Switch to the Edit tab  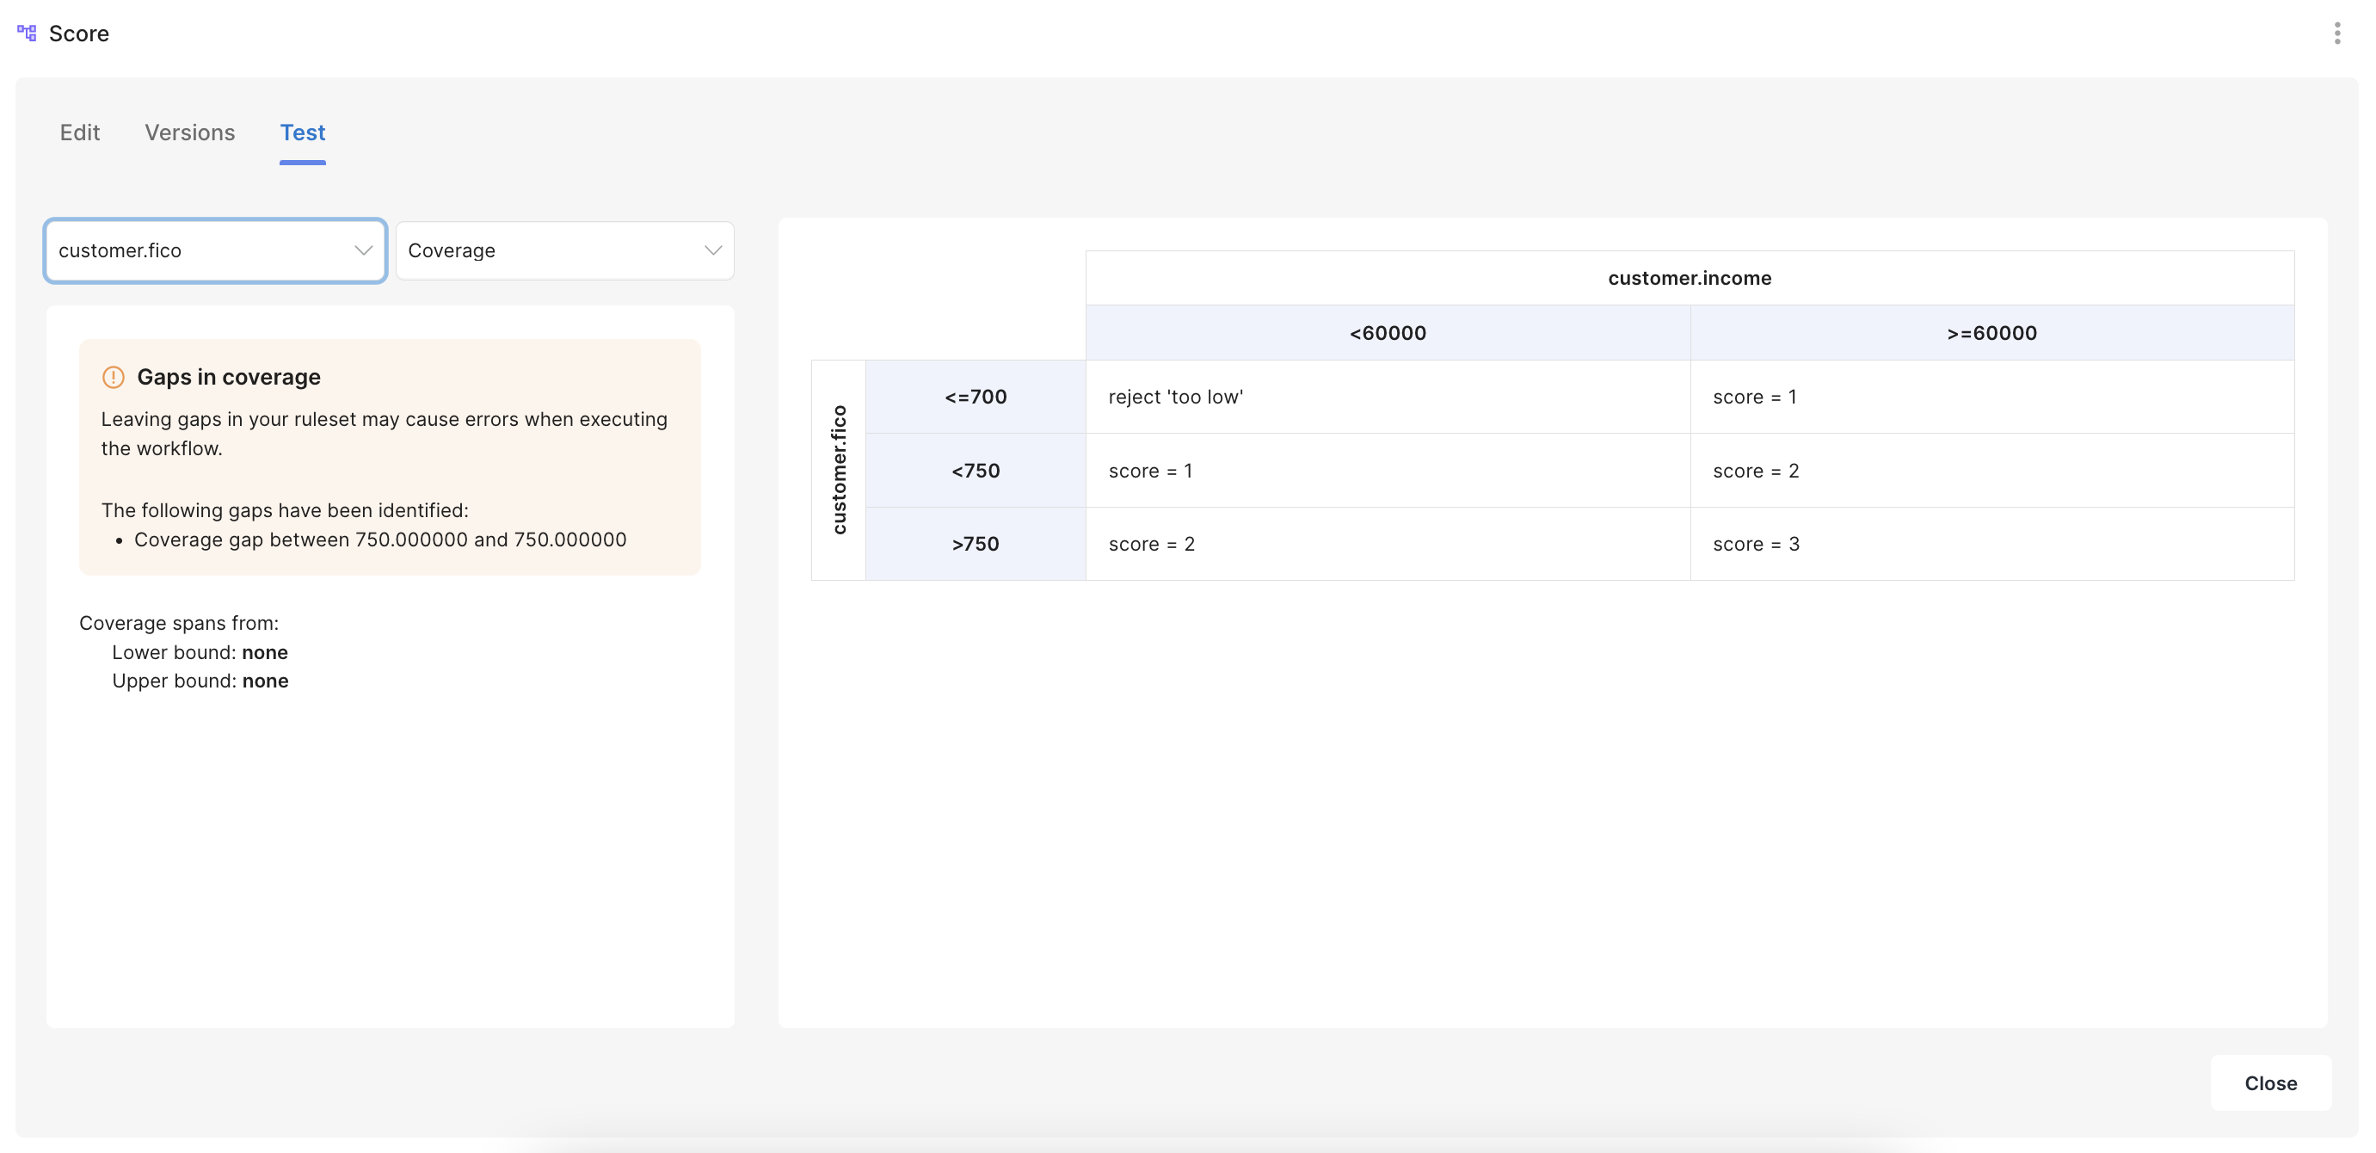[79, 133]
